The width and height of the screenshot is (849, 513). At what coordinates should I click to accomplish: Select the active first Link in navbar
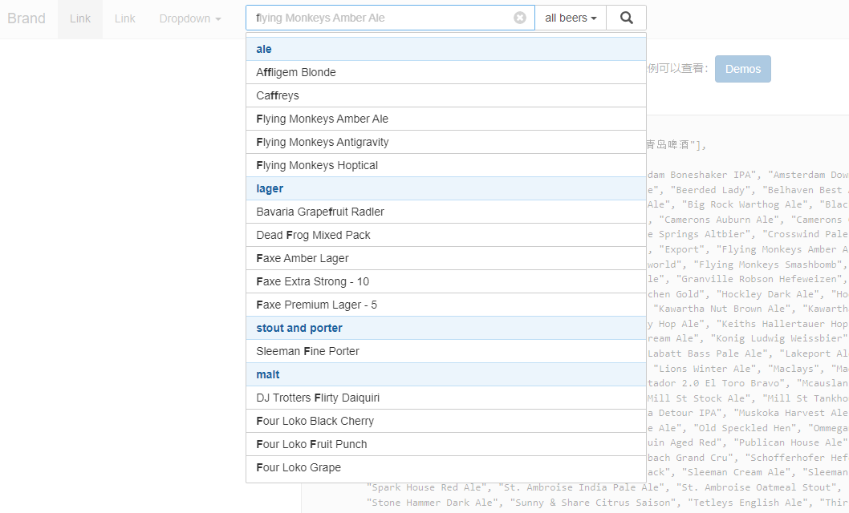click(80, 19)
